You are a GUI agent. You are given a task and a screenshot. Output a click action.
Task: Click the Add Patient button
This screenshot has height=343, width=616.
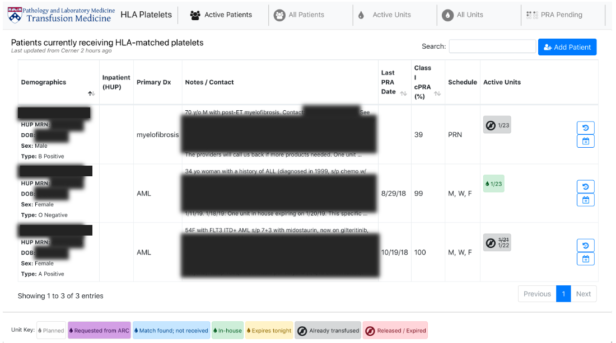[567, 47]
